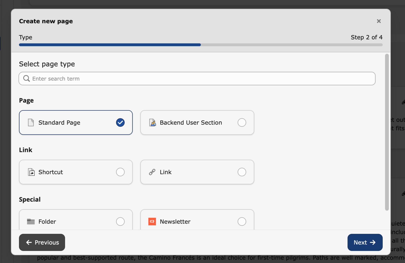Choose the Link radio option
Image resolution: width=405 pixels, height=263 pixels.
coord(242,172)
